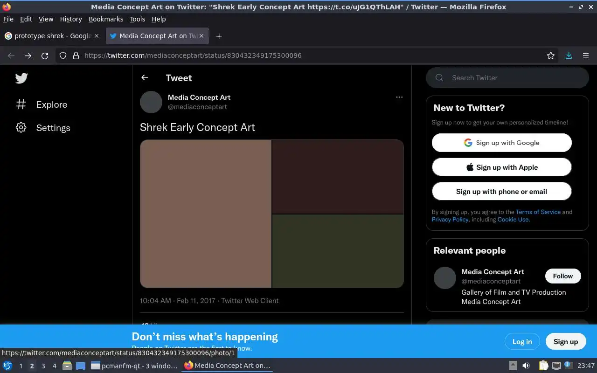Focus the Search Twitter field

tap(507, 78)
